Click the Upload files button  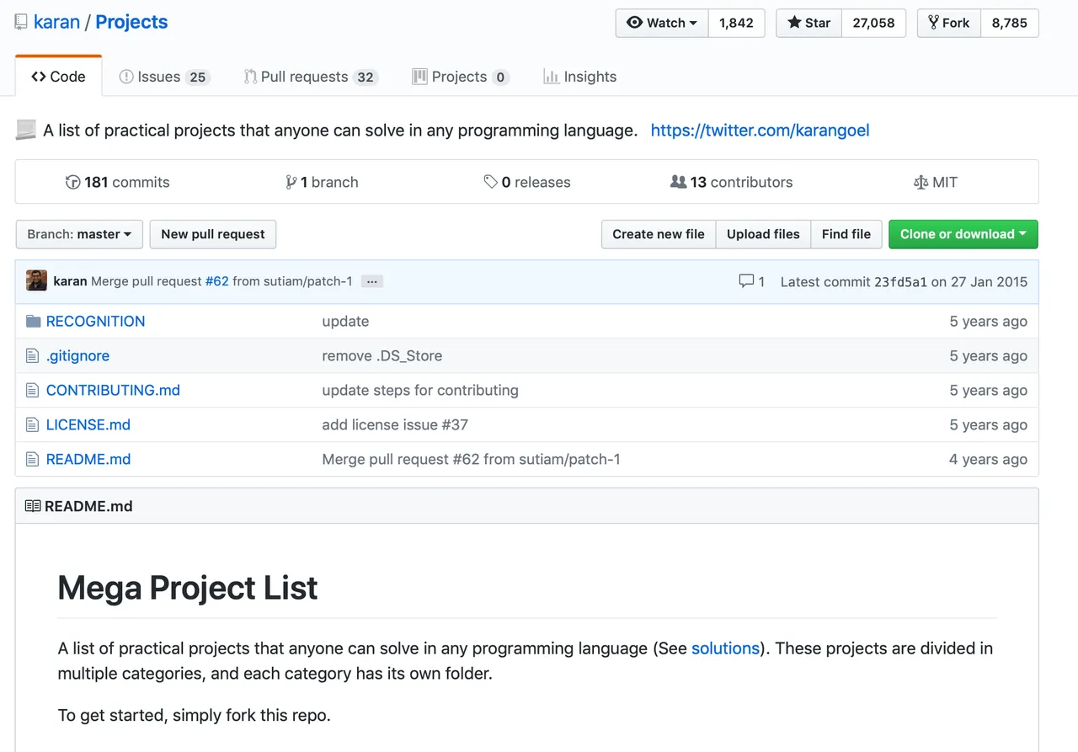[763, 234]
